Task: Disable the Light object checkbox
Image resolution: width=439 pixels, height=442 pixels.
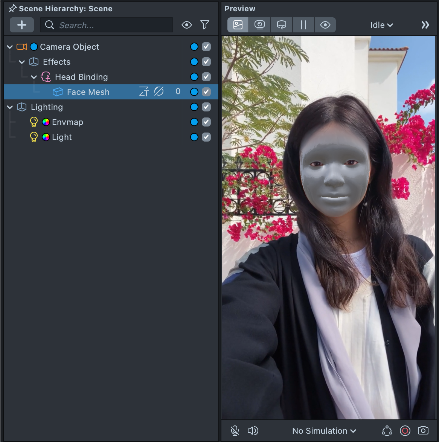Action: click(206, 137)
